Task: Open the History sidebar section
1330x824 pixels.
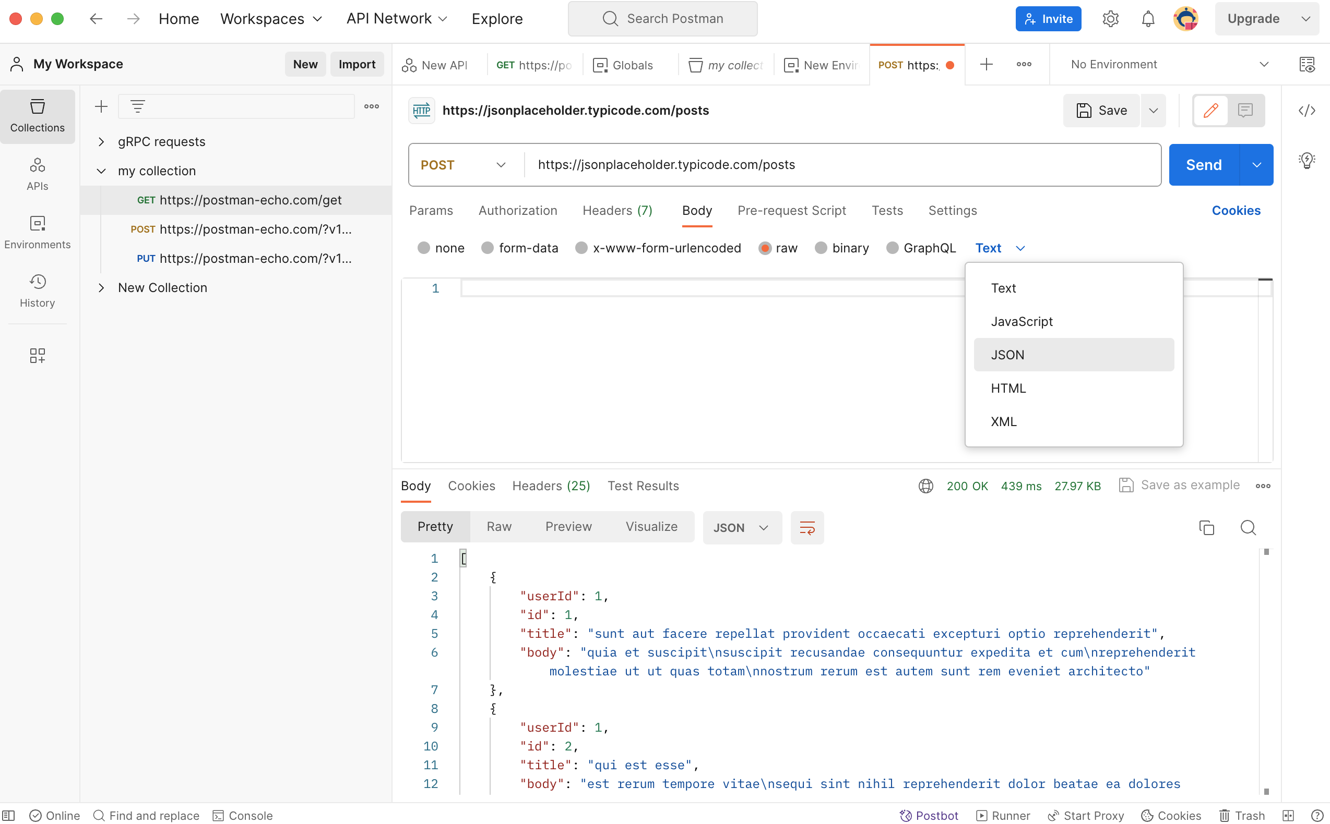Action: coord(38,291)
